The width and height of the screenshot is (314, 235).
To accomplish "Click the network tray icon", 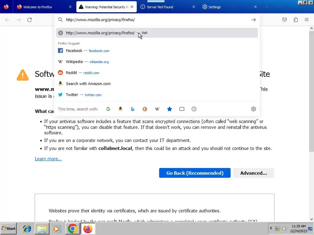I will (x=277, y=228).
